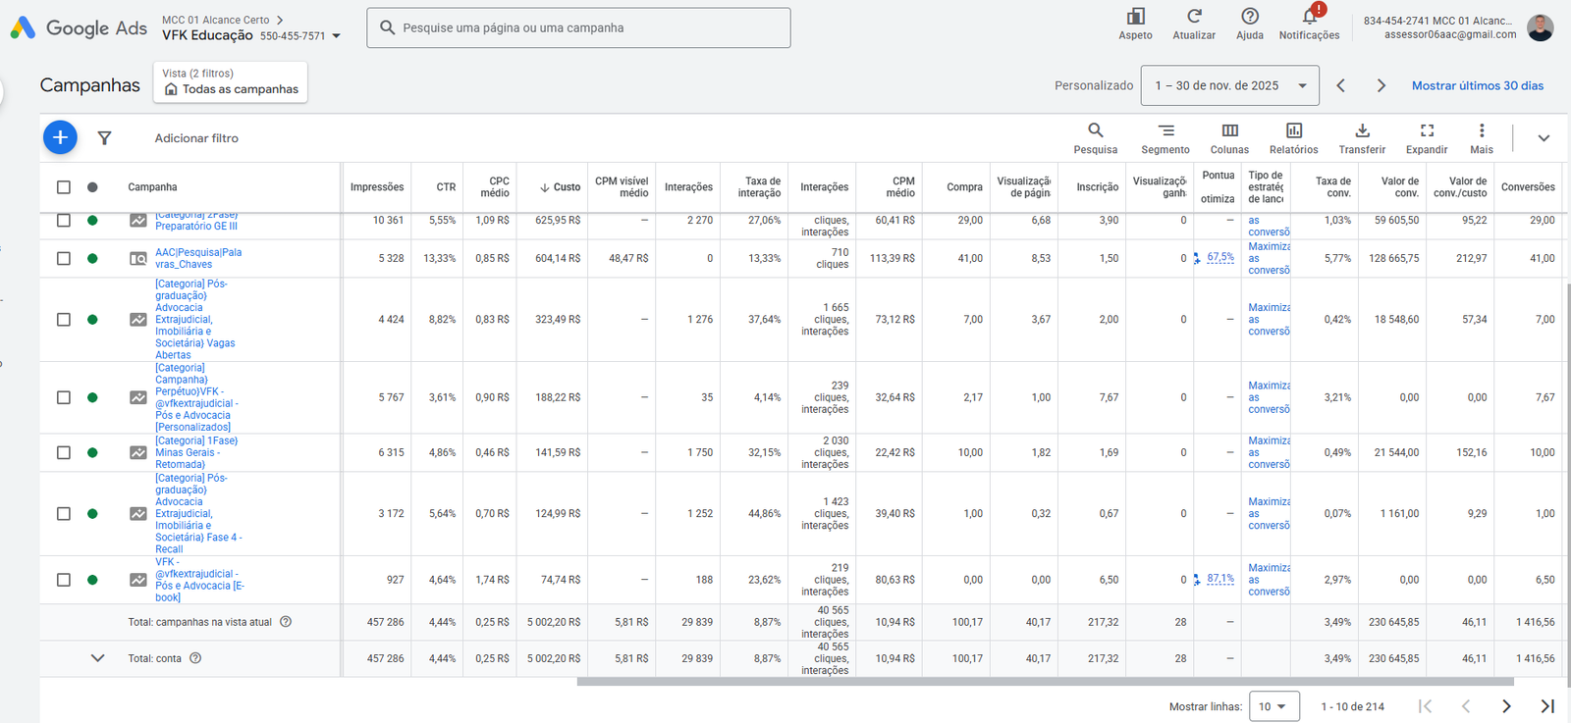Select checkbox for AAC|Pesquisa|Palavras_Chaves campaign
The height and width of the screenshot is (723, 1571).
(64, 259)
